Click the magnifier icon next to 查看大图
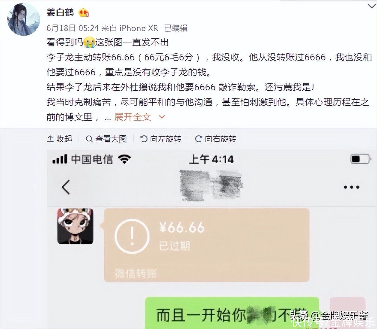This screenshot has height=329, width=377. tap(89, 139)
